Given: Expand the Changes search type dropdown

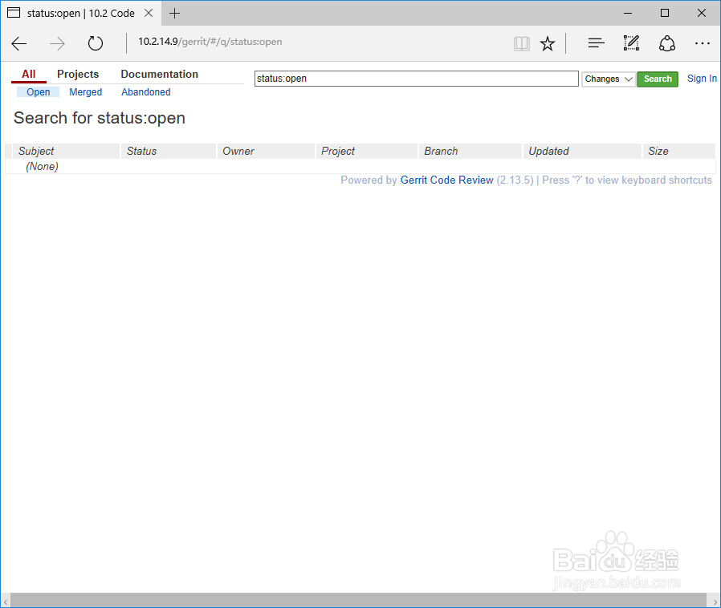Looking at the screenshot, I should pyautogui.click(x=609, y=79).
